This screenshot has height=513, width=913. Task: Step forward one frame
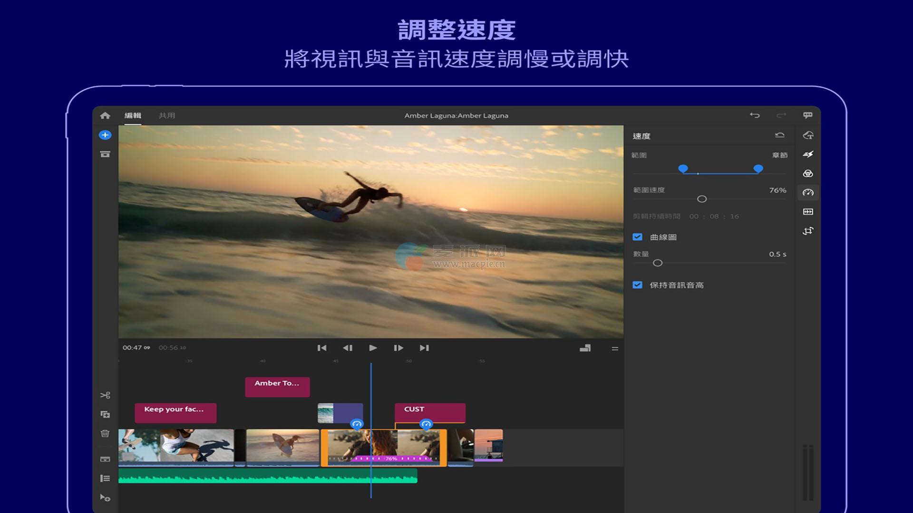pyautogui.click(x=398, y=348)
